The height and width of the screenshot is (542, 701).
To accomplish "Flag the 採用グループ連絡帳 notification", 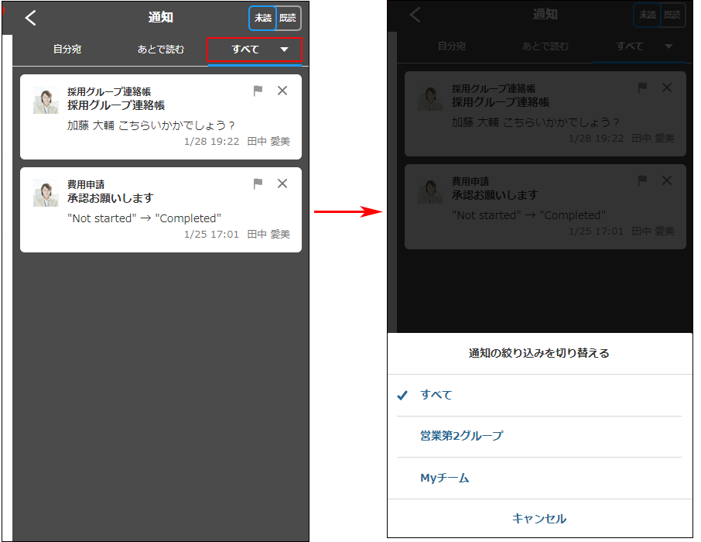I will pyautogui.click(x=258, y=91).
